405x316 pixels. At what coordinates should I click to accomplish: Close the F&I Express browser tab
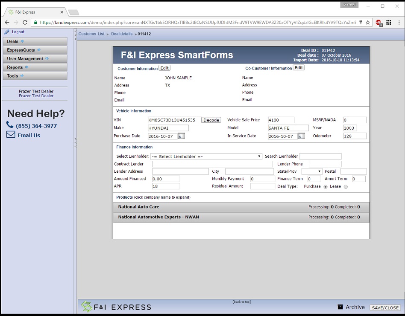(62, 12)
